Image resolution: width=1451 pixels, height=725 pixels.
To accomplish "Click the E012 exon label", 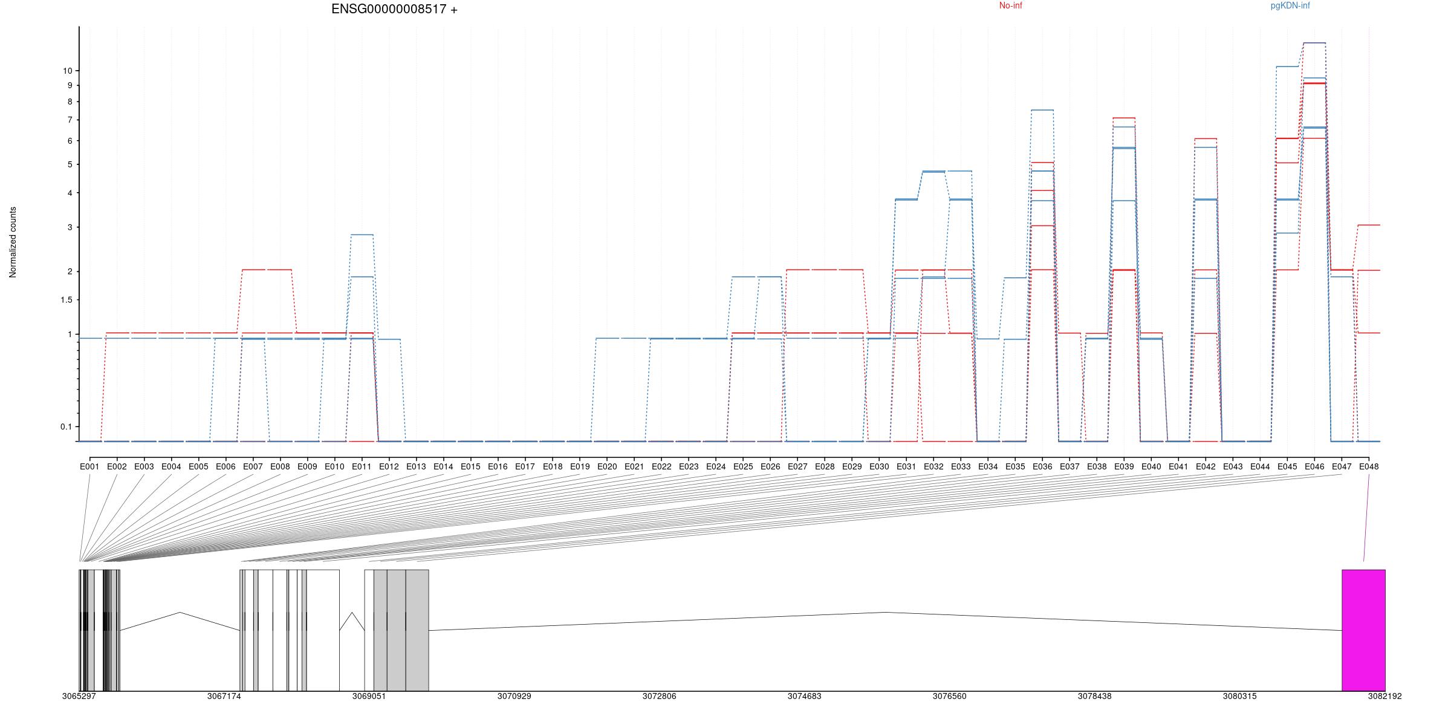I will [389, 466].
